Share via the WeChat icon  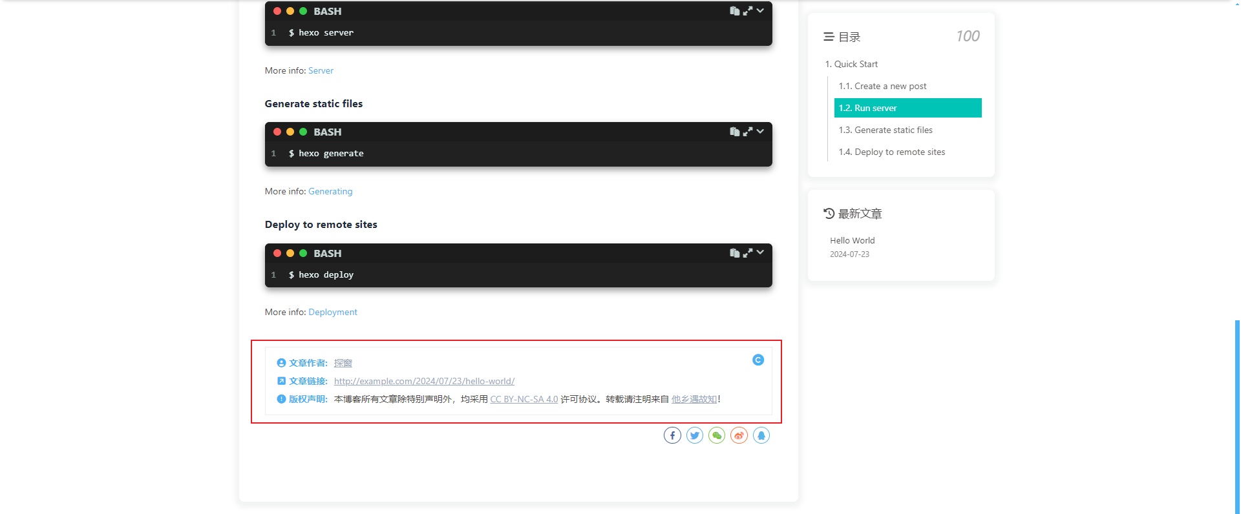click(717, 436)
